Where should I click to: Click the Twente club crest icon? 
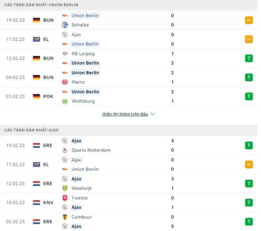tap(65, 198)
